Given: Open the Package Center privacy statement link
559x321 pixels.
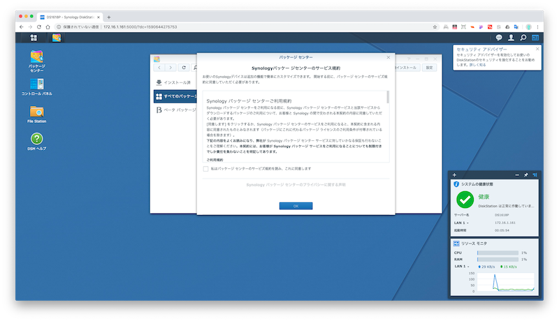Looking at the screenshot, I should click(296, 185).
